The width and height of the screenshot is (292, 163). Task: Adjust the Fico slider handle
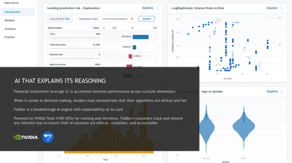pyautogui.click(x=56, y=38)
